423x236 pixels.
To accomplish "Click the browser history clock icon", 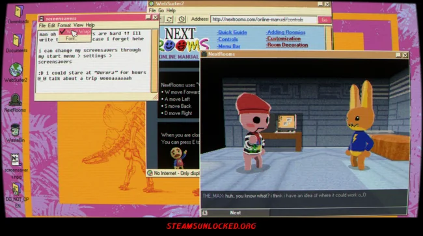I will [x=182, y=20].
